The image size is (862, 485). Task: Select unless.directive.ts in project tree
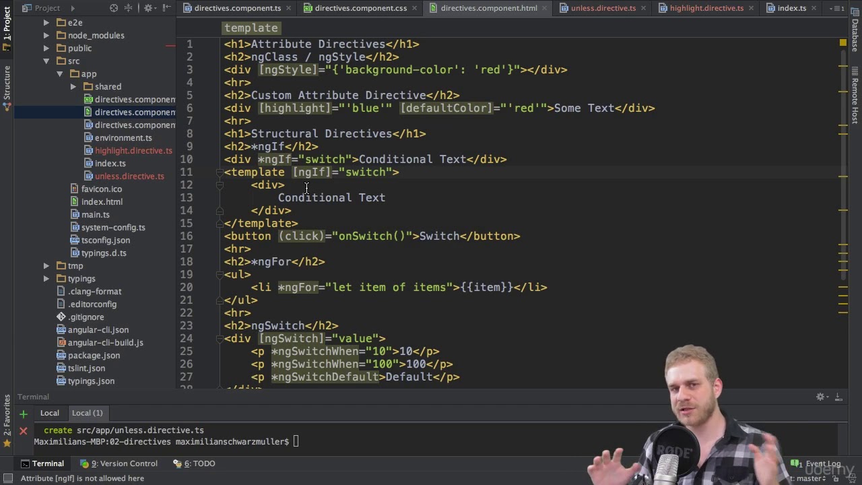click(123, 176)
